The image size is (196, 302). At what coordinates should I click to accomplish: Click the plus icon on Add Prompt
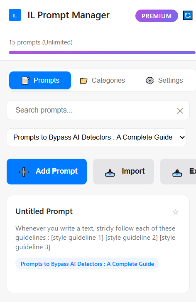(x=24, y=172)
